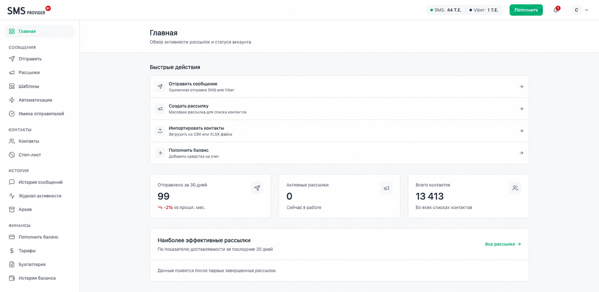Image resolution: width=599 pixels, height=292 pixels.
Task: Open История баланса in the sidebar
Action: click(40, 278)
